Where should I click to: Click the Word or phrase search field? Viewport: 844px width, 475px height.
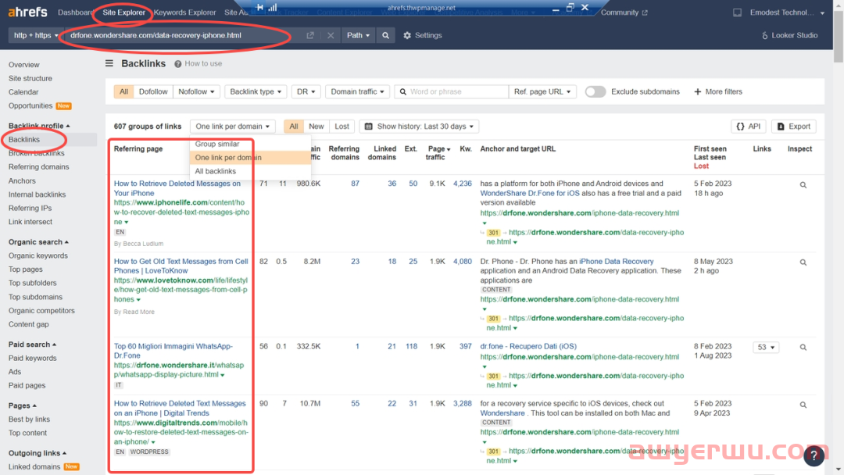(452, 91)
